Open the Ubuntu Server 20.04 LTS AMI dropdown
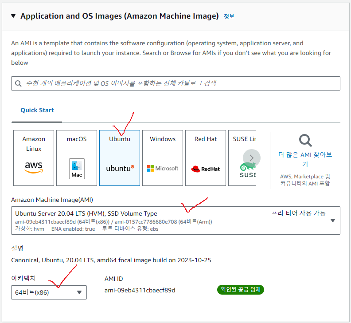This screenshot has width=351, height=323. (x=175, y=221)
